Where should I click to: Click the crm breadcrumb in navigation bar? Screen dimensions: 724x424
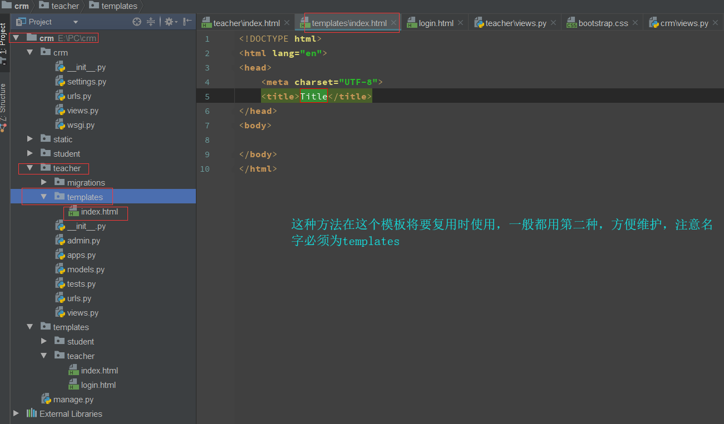point(16,6)
